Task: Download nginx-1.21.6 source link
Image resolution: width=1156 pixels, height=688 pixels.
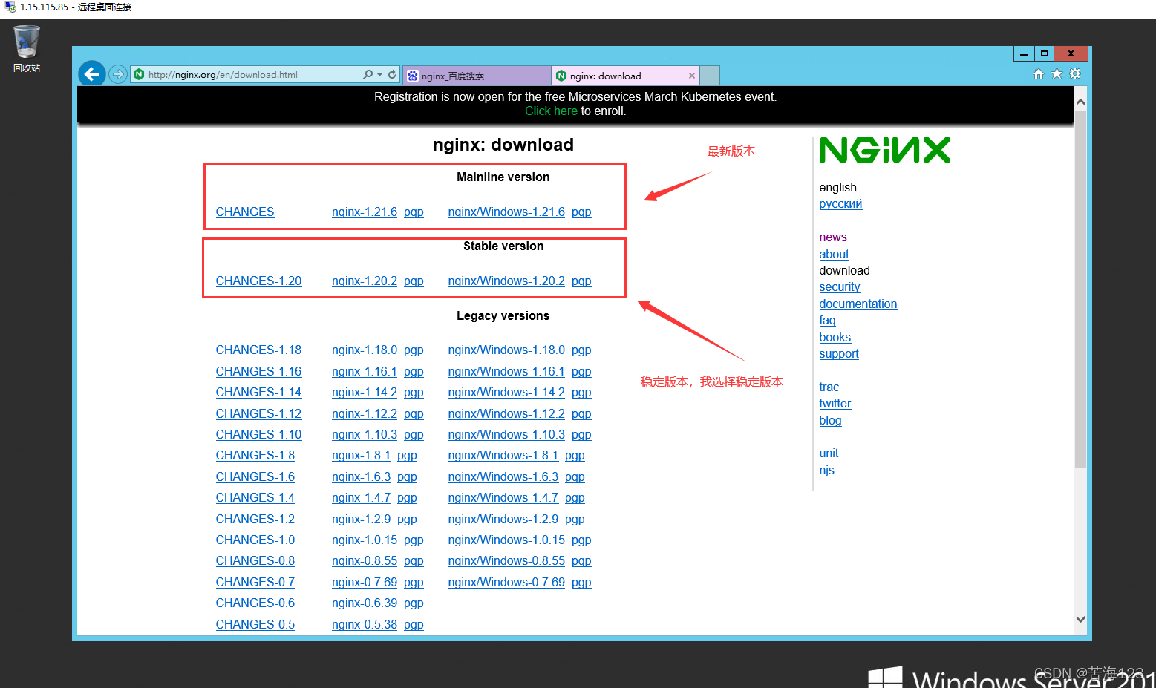Action: 365,212
